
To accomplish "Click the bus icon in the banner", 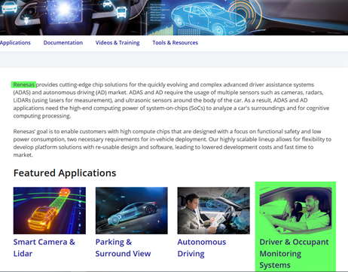I will pos(121,12).
